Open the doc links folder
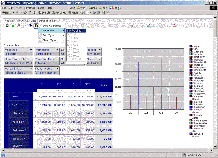Image resolution: width=218 pixels, height=158 pixels. point(103,8)
